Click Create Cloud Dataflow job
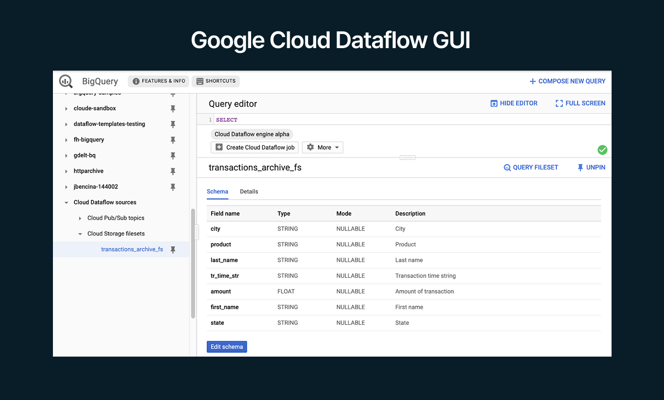664x400 pixels. pyautogui.click(x=255, y=147)
